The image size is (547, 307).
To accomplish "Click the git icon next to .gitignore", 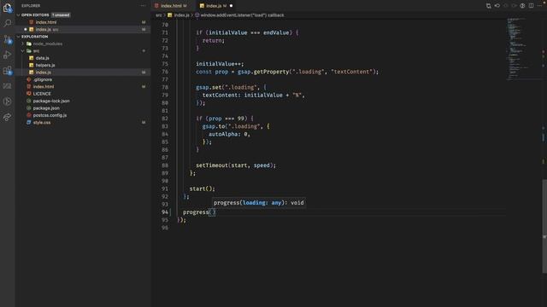I will coord(29,79).
